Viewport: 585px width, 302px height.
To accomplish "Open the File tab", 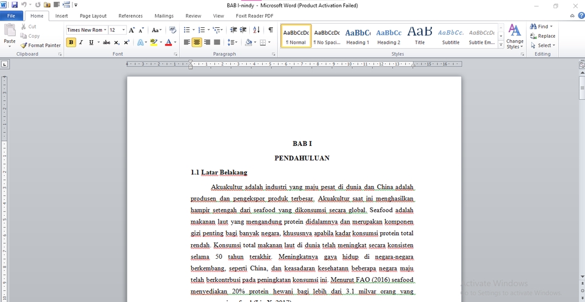I will click(x=11, y=16).
